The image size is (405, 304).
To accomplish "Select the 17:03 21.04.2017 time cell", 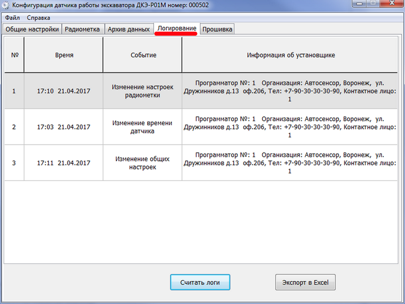I will [64, 127].
